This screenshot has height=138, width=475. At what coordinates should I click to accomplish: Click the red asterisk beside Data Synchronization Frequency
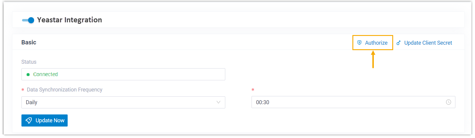(x=23, y=90)
